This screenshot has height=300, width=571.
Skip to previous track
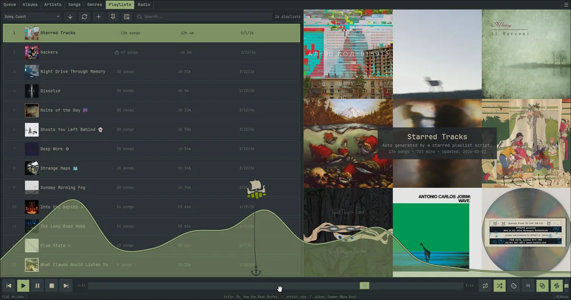point(9,286)
